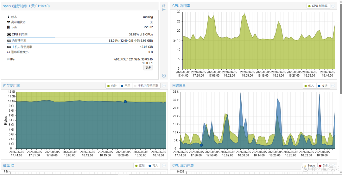Click the IPs exchange arrows icon

point(8,59)
